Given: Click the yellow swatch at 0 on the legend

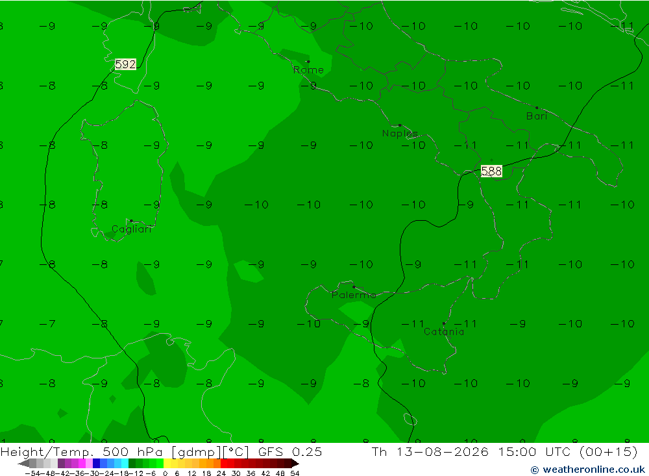Looking at the screenshot, I should pos(167,463).
